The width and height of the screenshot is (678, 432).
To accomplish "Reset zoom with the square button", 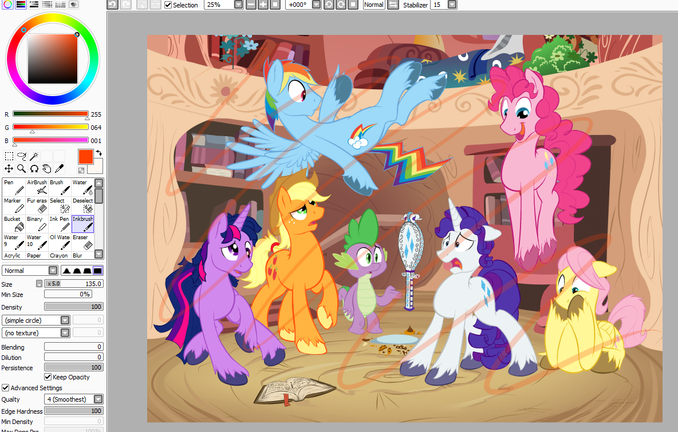I will tap(274, 5).
